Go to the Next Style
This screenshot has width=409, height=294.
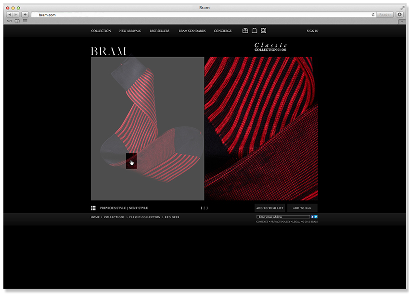pyautogui.click(x=138, y=208)
